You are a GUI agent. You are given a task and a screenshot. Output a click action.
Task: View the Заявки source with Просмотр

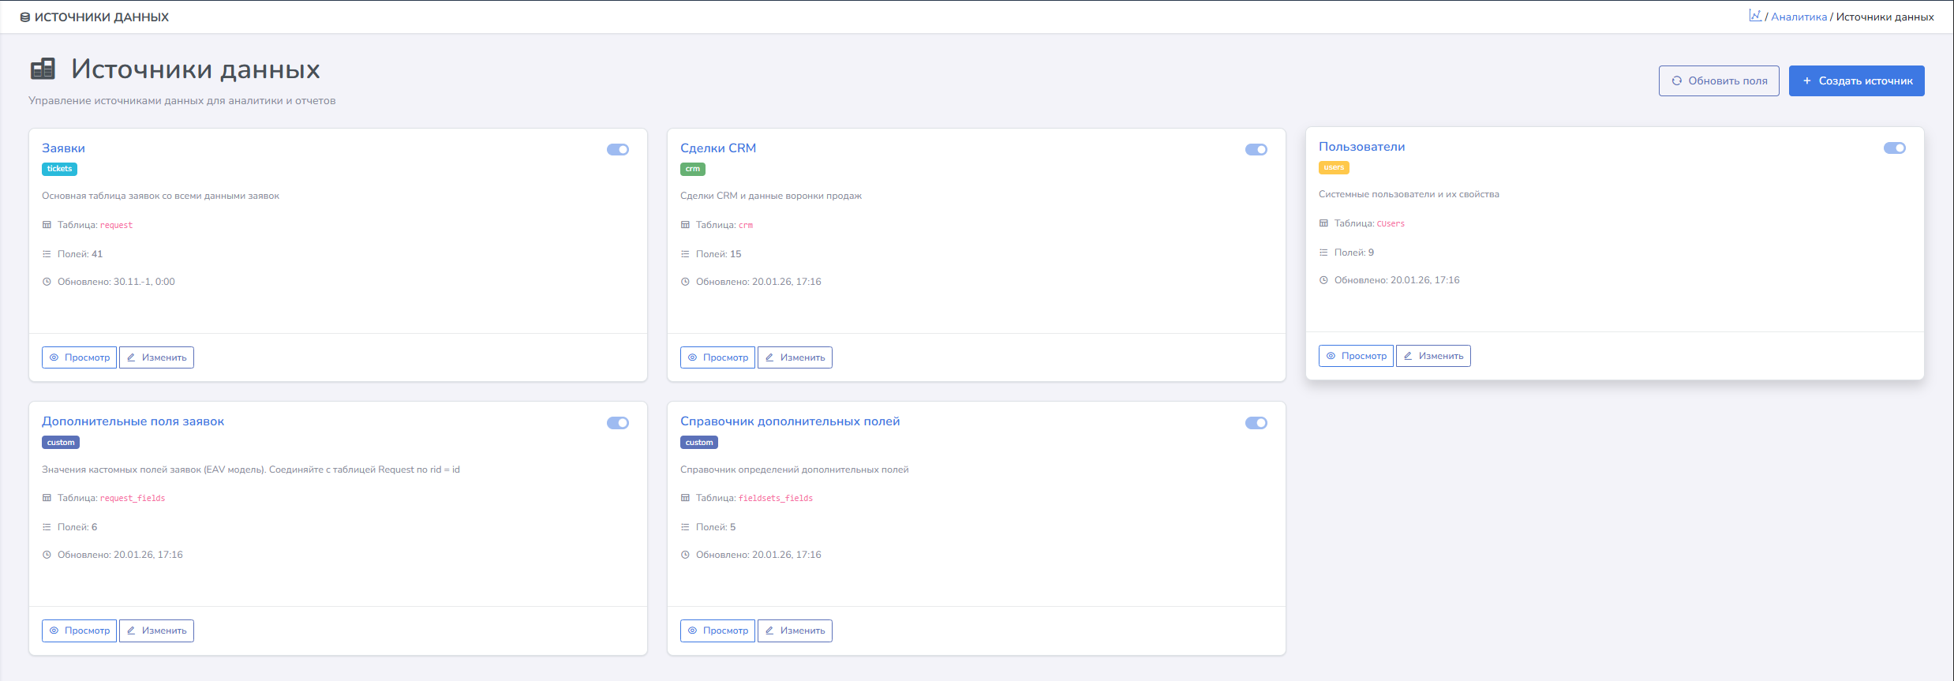(x=79, y=357)
